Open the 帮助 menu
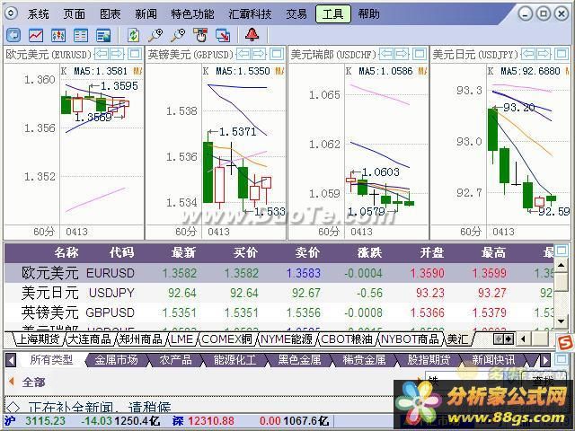This screenshot has width=575, height=431. coord(368,14)
